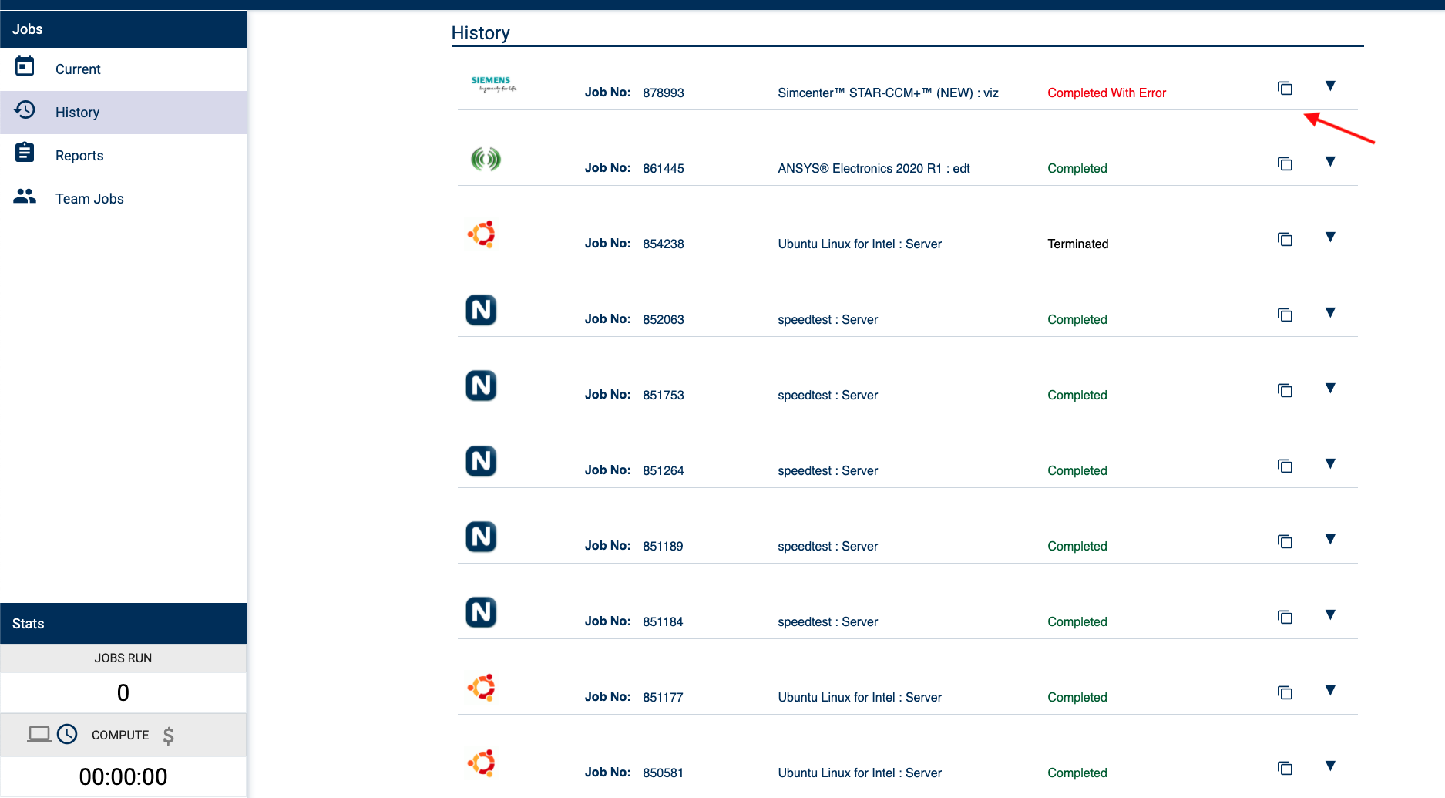Clone job 851184 with copy icon
This screenshot has width=1445, height=798.
click(x=1285, y=617)
